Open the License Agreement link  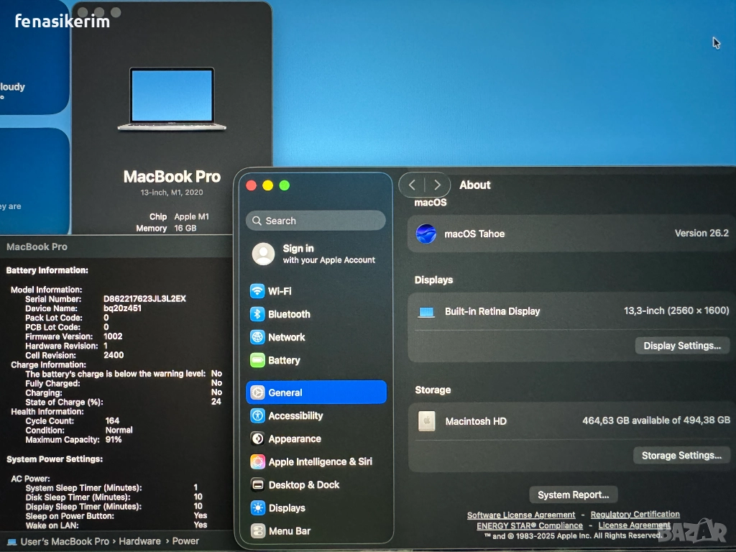(634, 525)
